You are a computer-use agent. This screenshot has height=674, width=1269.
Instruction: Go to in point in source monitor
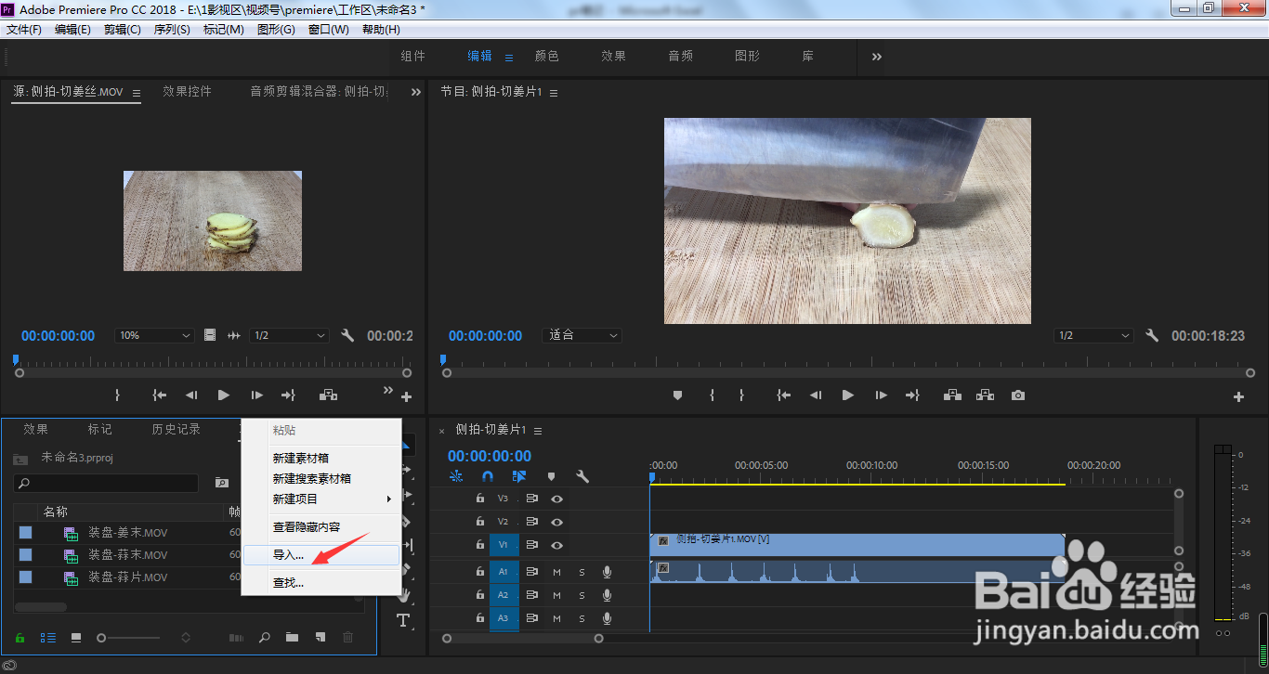[160, 395]
